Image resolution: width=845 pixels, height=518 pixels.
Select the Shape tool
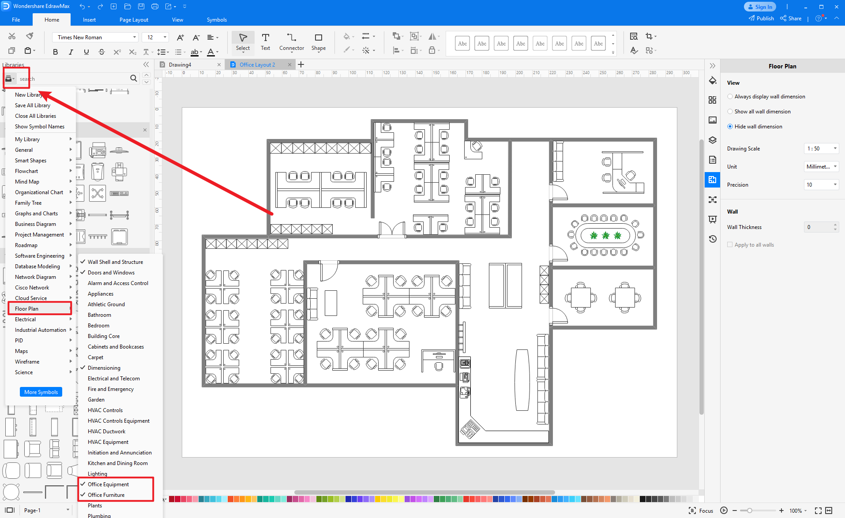click(x=318, y=42)
